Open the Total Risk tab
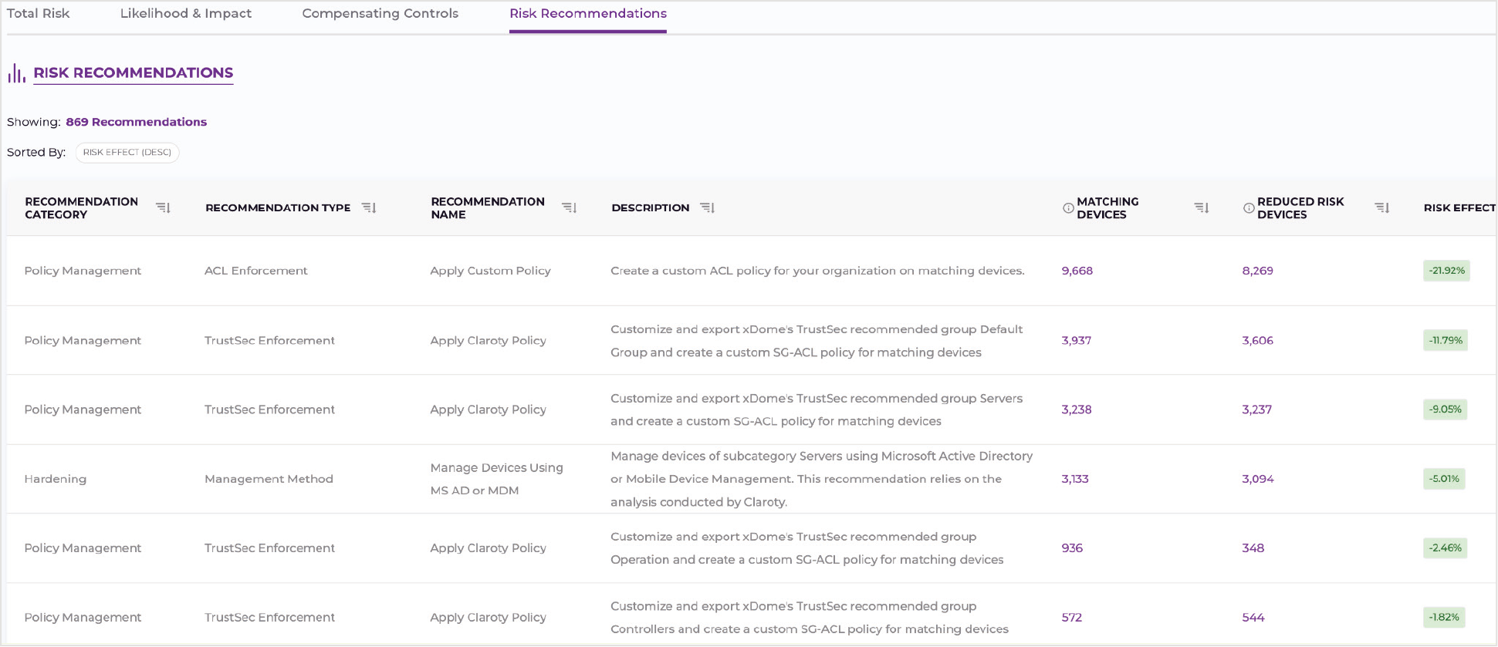Image resolution: width=1498 pixels, height=647 pixels. [39, 13]
